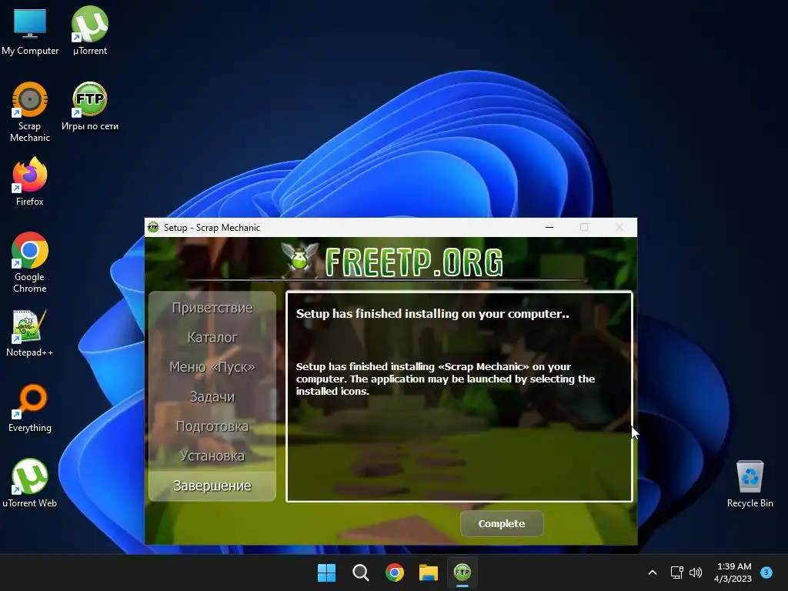Screen dimensions: 788x591
Task: Select the Меню «Пуск» step
Action: tap(212, 367)
